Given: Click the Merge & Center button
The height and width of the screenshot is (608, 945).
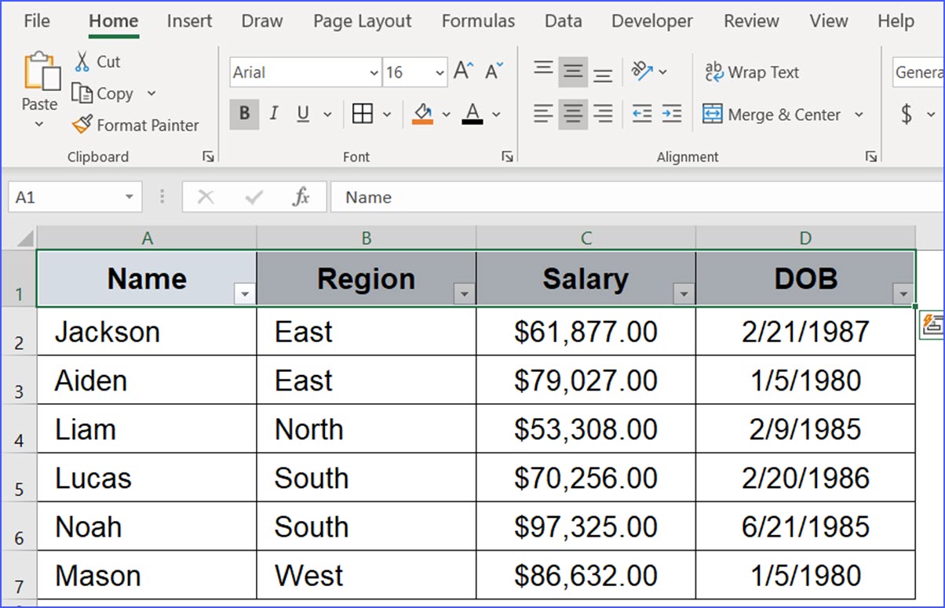Looking at the screenshot, I should coord(772,115).
